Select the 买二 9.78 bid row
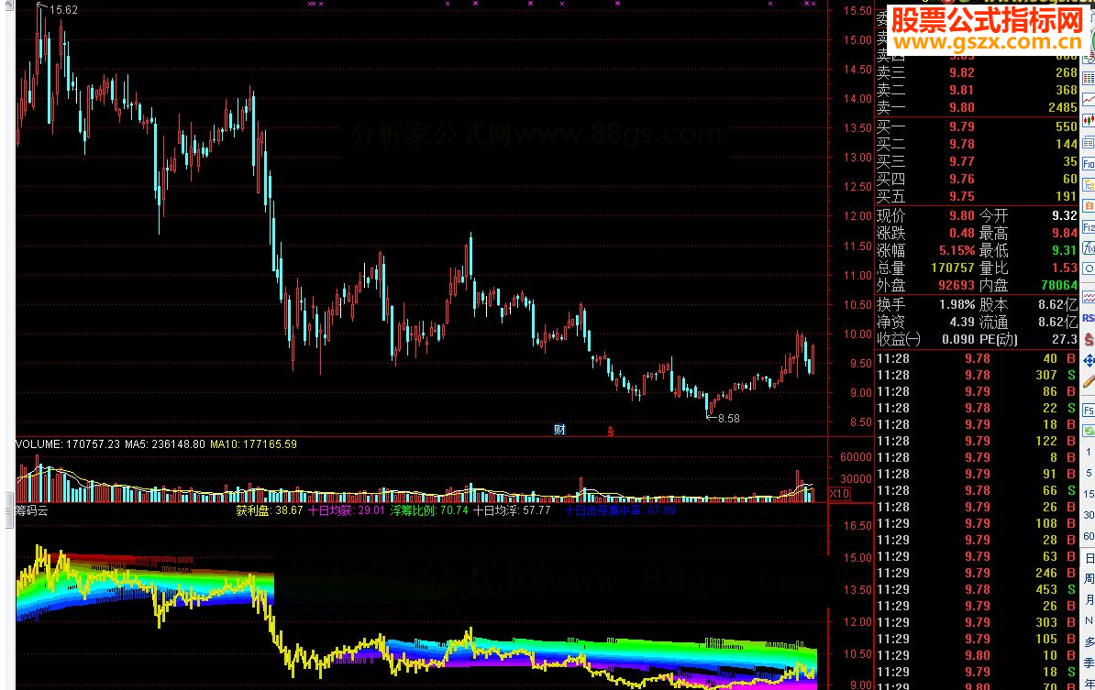 (x=977, y=145)
